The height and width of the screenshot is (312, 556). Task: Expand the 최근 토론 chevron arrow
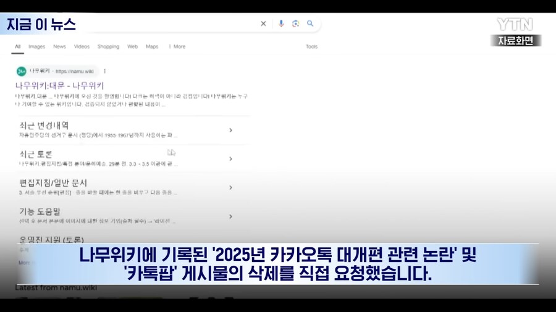coord(230,159)
